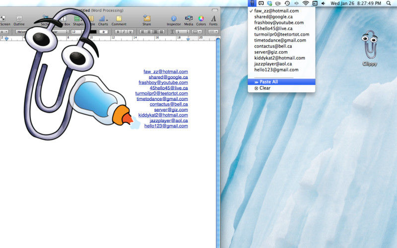Justify the text
The width and height of the screenshot is (397, 248).
pos(161,32)
